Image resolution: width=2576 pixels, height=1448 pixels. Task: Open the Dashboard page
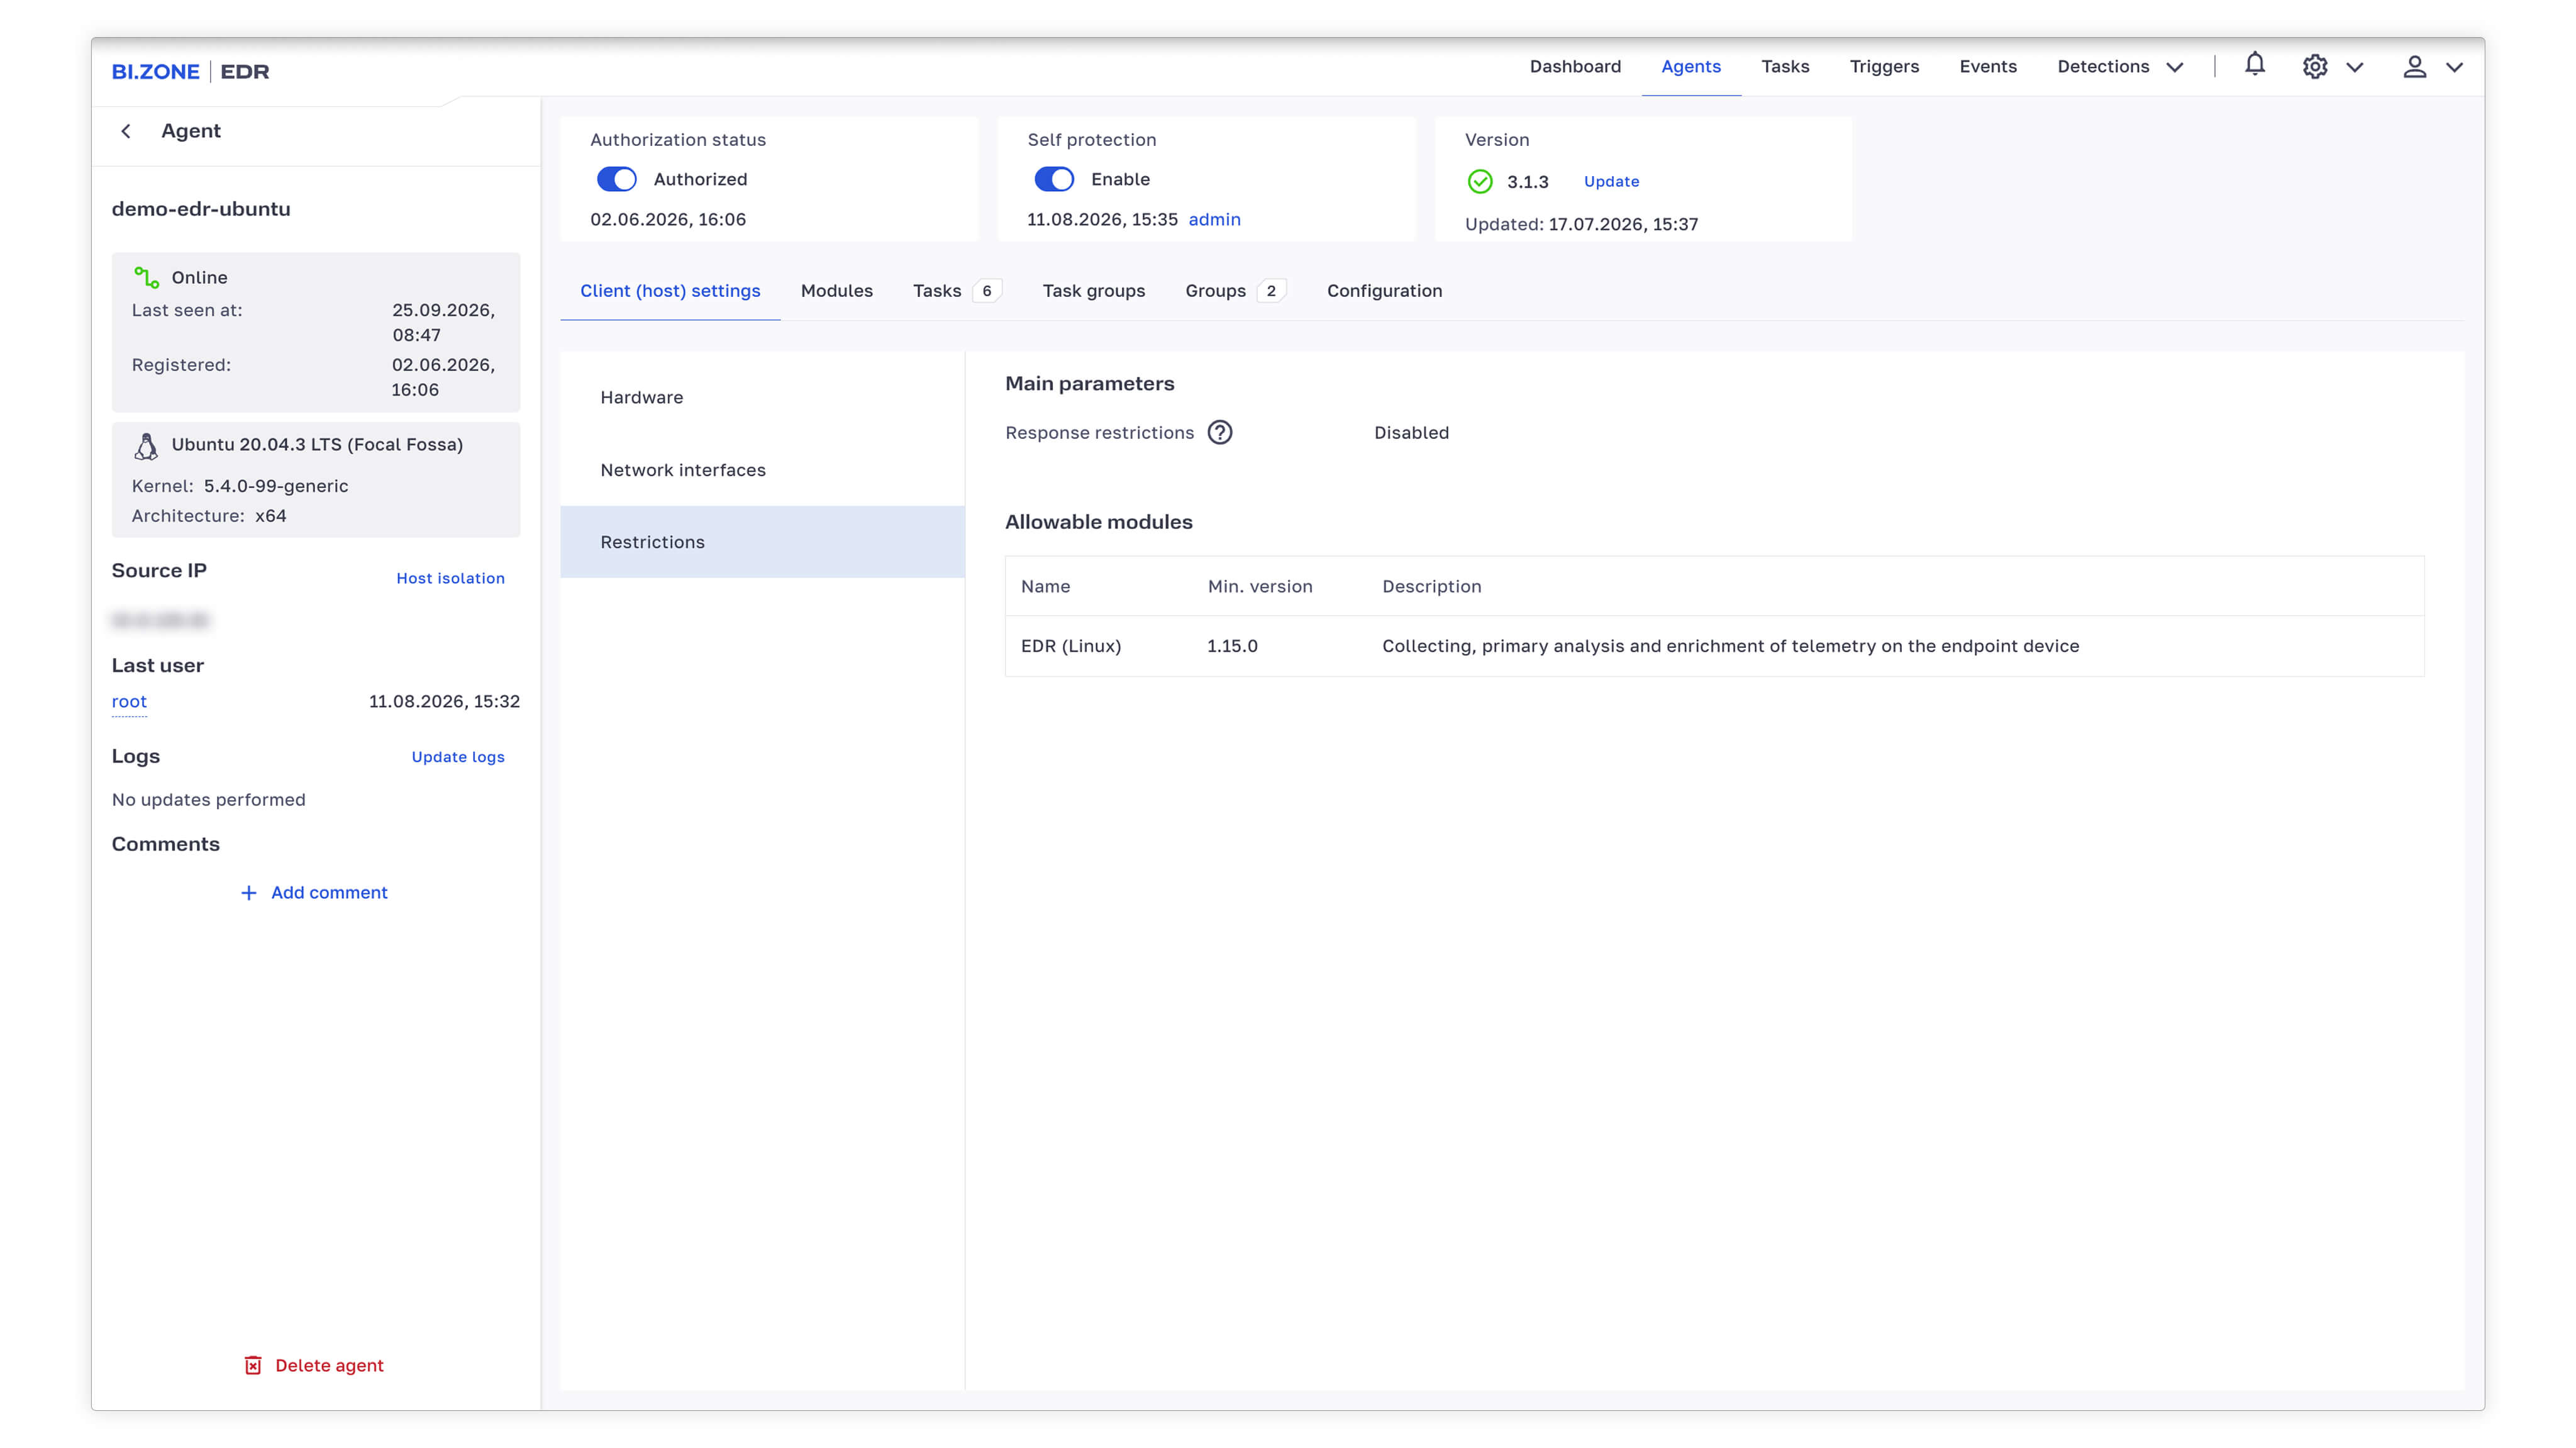point(1575,67)
